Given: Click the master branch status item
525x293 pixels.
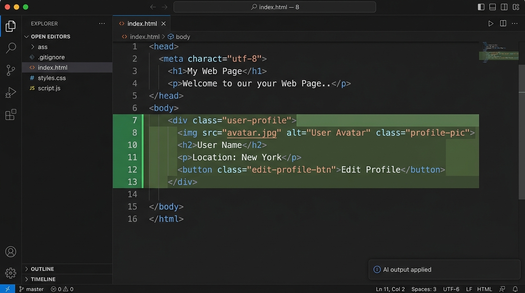Looking at the screenshot, I should [x=31, y=289].
